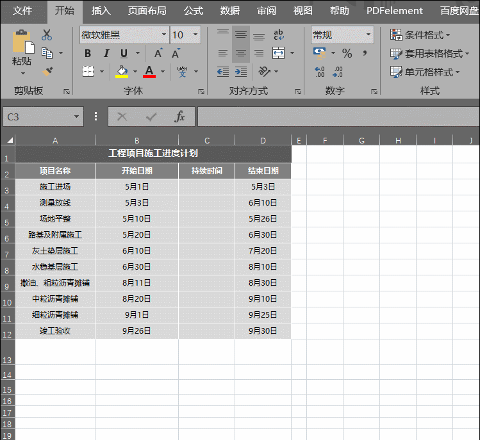Image resolution: width=480 pixels, height=440 pixels.
Task: Apply comma style number format
Action: click(x=365, y=53)
